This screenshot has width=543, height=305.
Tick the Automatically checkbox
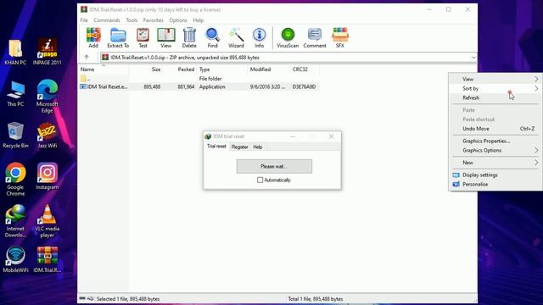click(260, 180)
